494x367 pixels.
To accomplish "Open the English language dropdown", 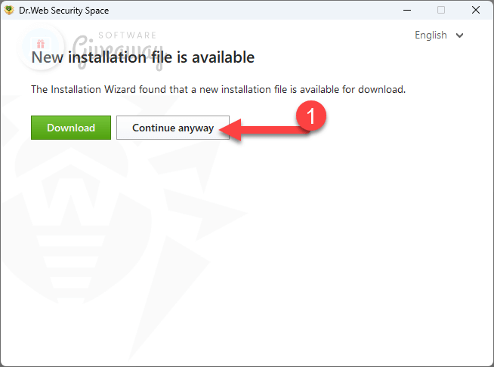I will tap(439, 35).
